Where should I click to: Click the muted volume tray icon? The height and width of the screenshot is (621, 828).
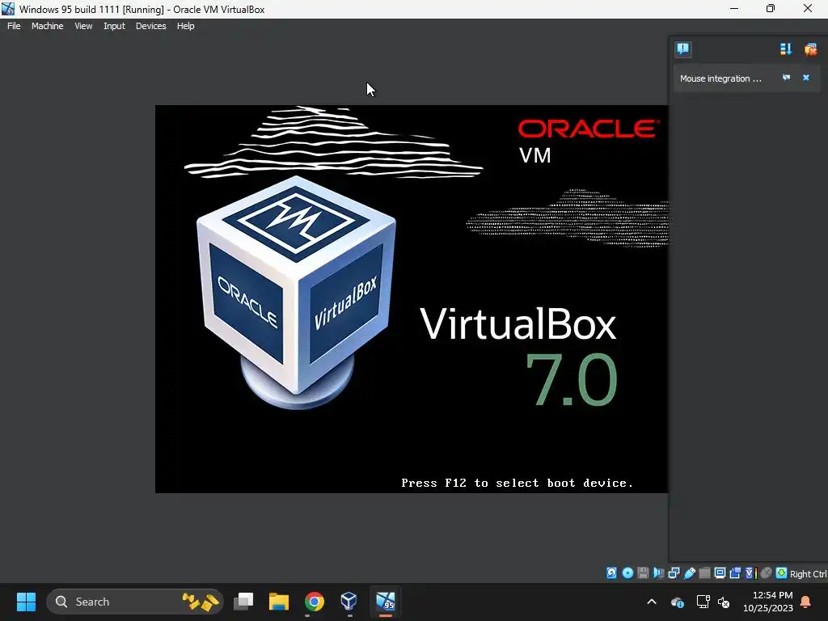tap(724, 602)
